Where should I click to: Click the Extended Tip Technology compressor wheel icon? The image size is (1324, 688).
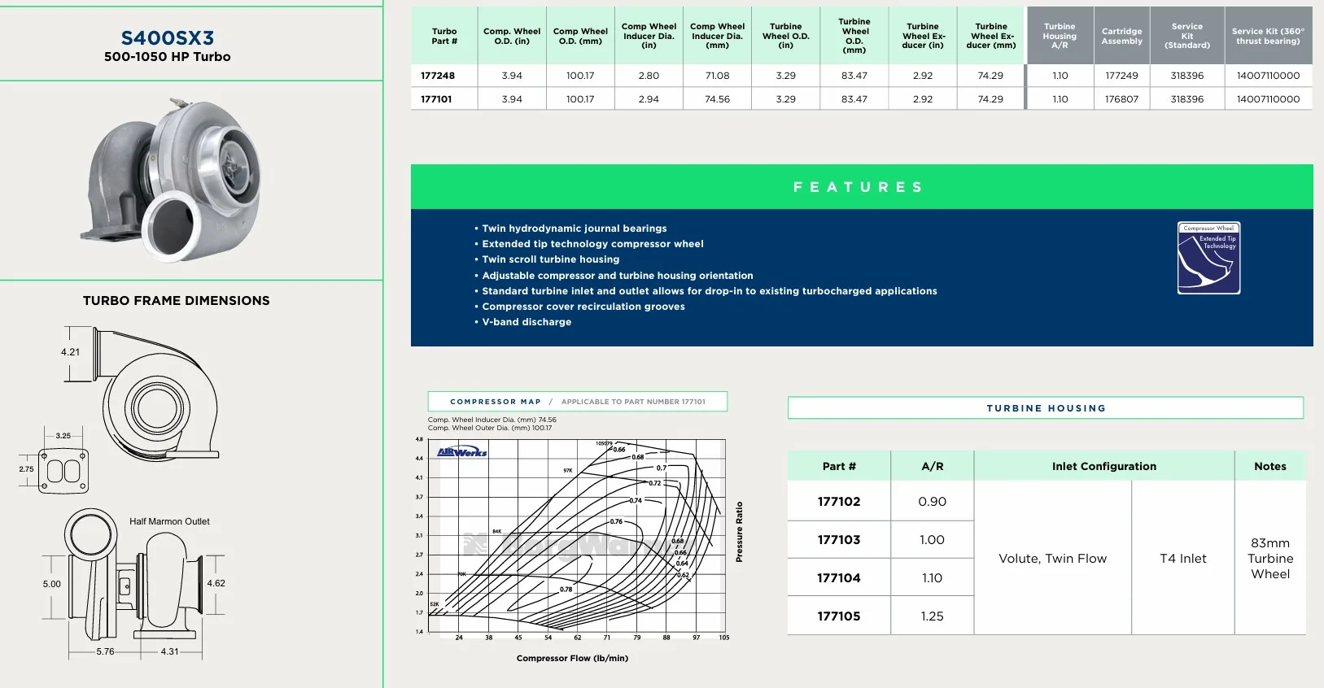1209,258
